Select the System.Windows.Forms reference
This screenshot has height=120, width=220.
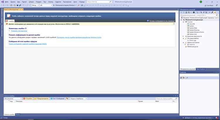pos(197,32)
